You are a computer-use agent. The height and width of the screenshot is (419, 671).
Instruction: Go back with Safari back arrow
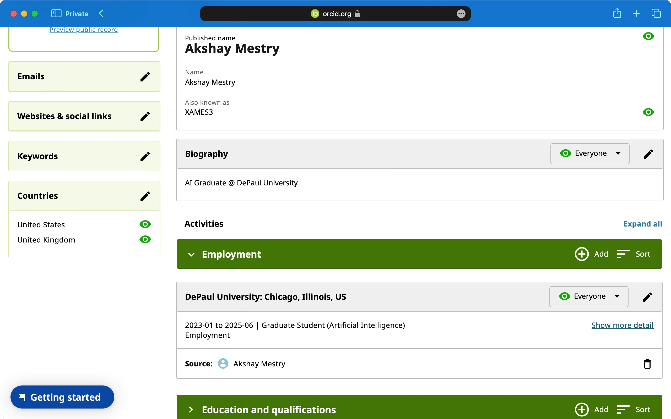101,14
